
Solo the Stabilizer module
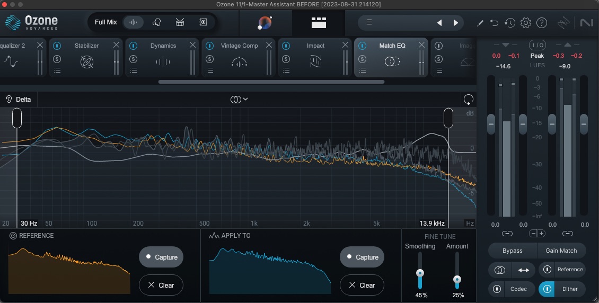pyautogui.click(x=57, y=59)
